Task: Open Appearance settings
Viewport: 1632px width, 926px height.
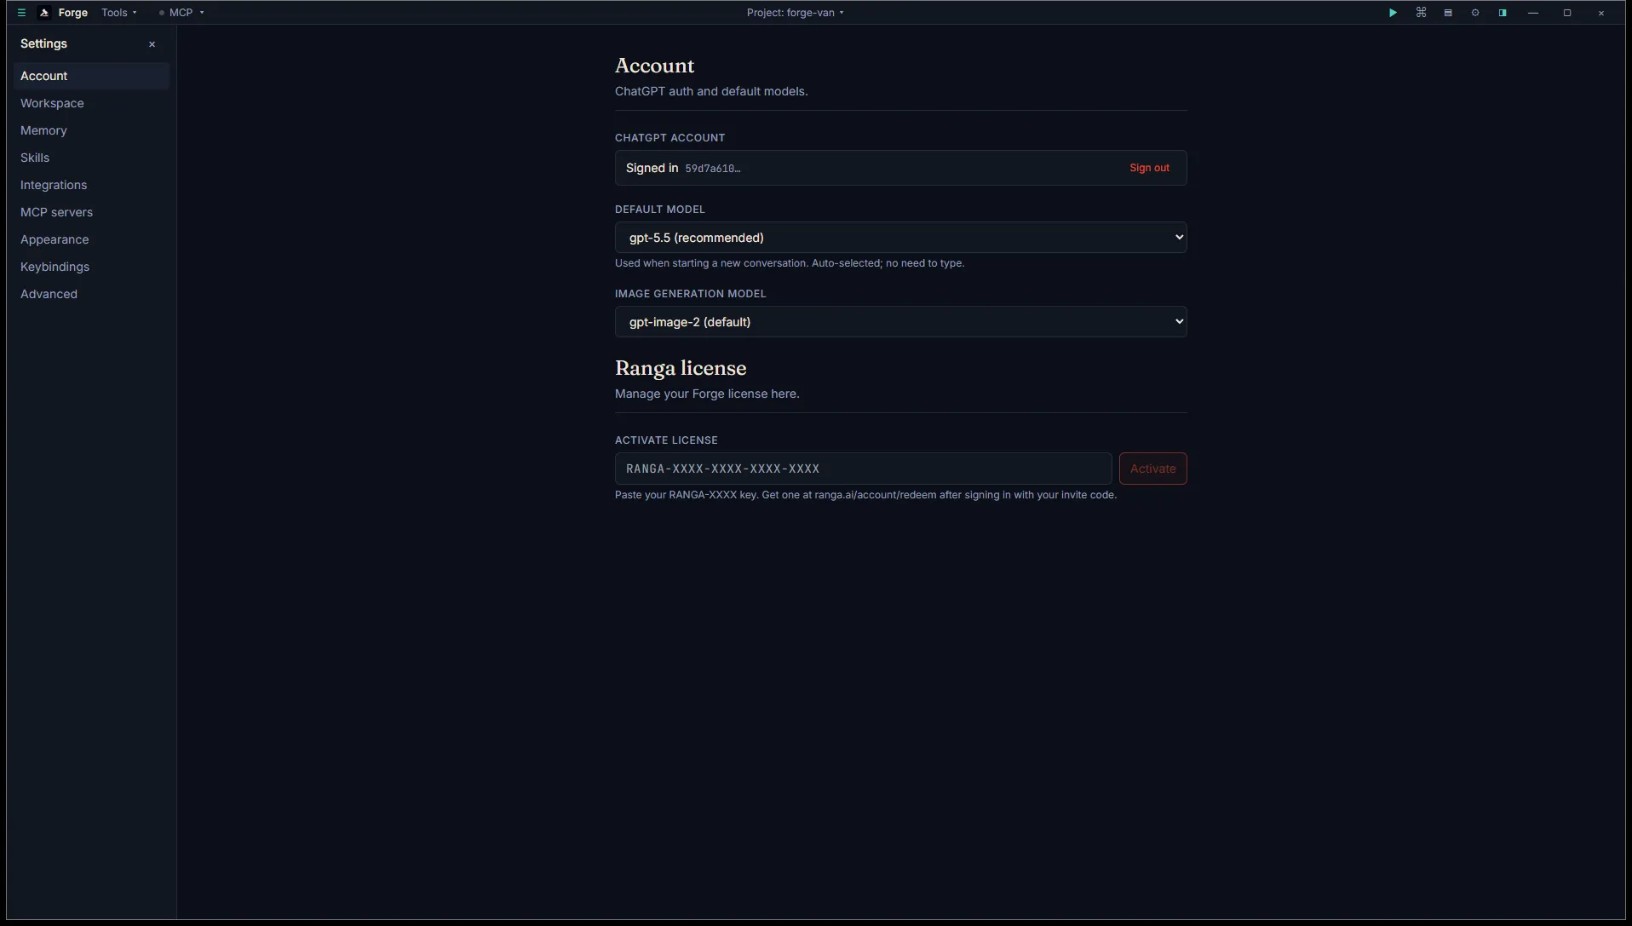Action: [92, 239]
